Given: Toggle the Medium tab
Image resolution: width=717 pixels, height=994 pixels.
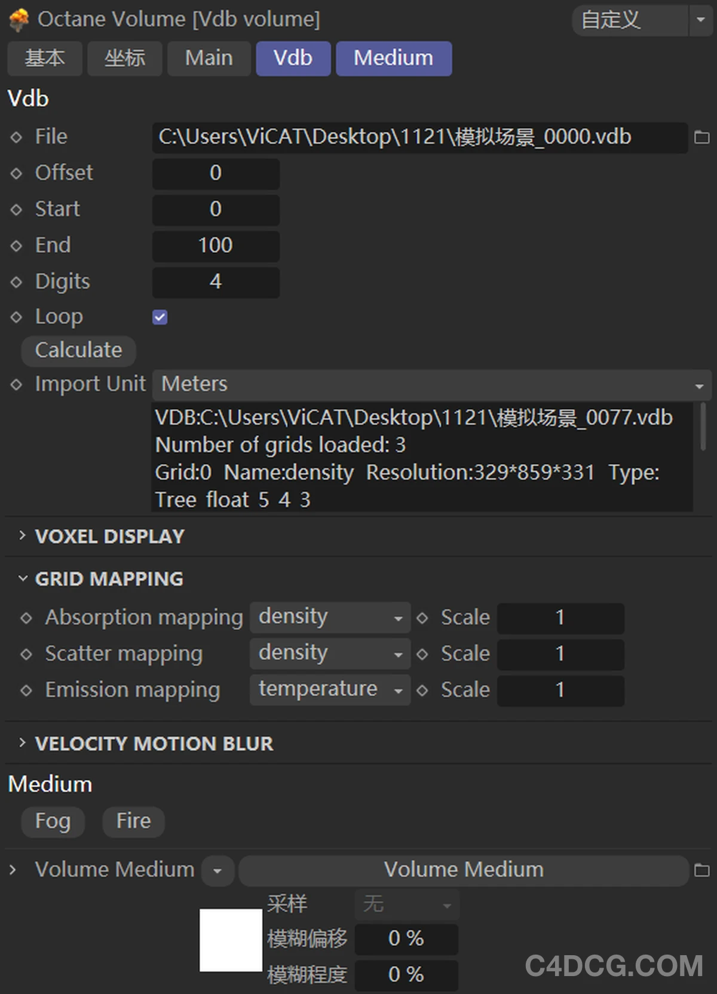Looking at the screenshot, I should [x=394, y=59].
